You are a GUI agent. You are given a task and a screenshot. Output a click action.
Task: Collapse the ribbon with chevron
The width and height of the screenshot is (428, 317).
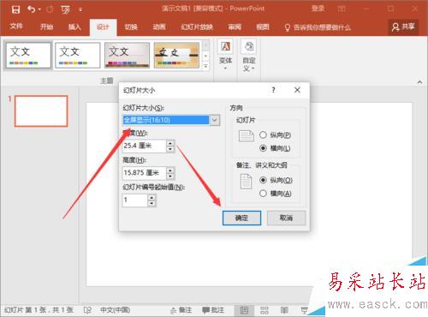[x=419, y=82]
